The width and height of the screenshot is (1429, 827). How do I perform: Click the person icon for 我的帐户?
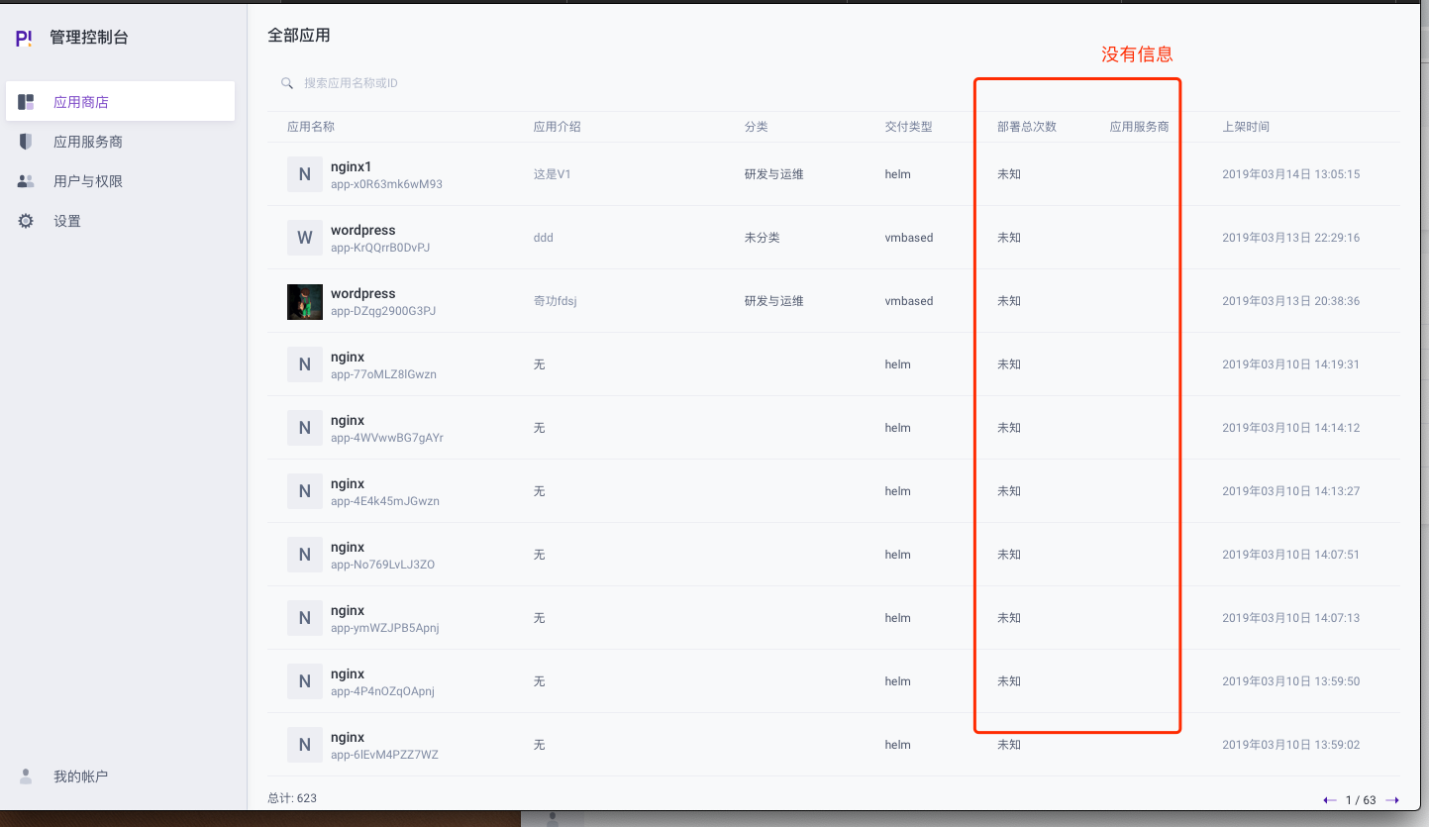point(26,776)
